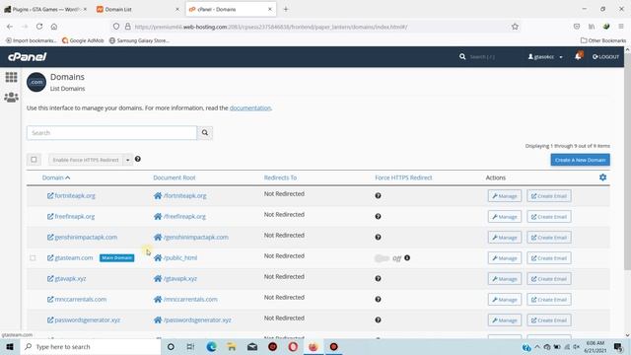The height and width of the screenshot is (355, 631).
Task: Open the Samsung Galaxy Store bookmark
Action: [139, 40]
